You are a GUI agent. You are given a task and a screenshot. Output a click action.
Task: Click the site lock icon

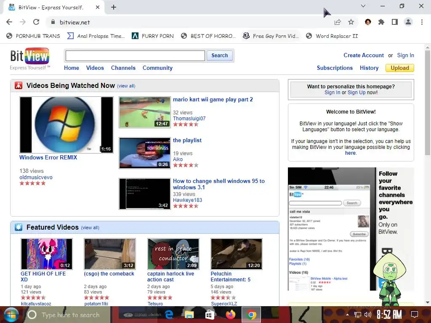53,22
